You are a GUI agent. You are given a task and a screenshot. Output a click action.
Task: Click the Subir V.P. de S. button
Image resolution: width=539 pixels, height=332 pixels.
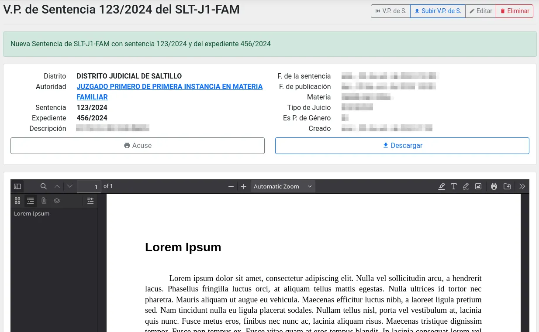coord(438,11)
